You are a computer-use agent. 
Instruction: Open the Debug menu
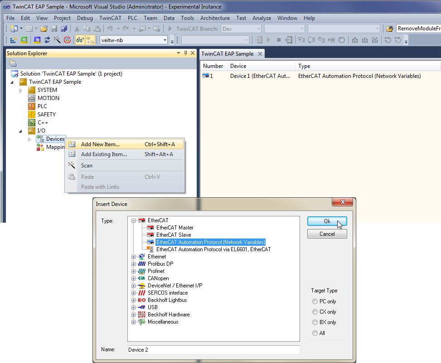pos(85,18)
